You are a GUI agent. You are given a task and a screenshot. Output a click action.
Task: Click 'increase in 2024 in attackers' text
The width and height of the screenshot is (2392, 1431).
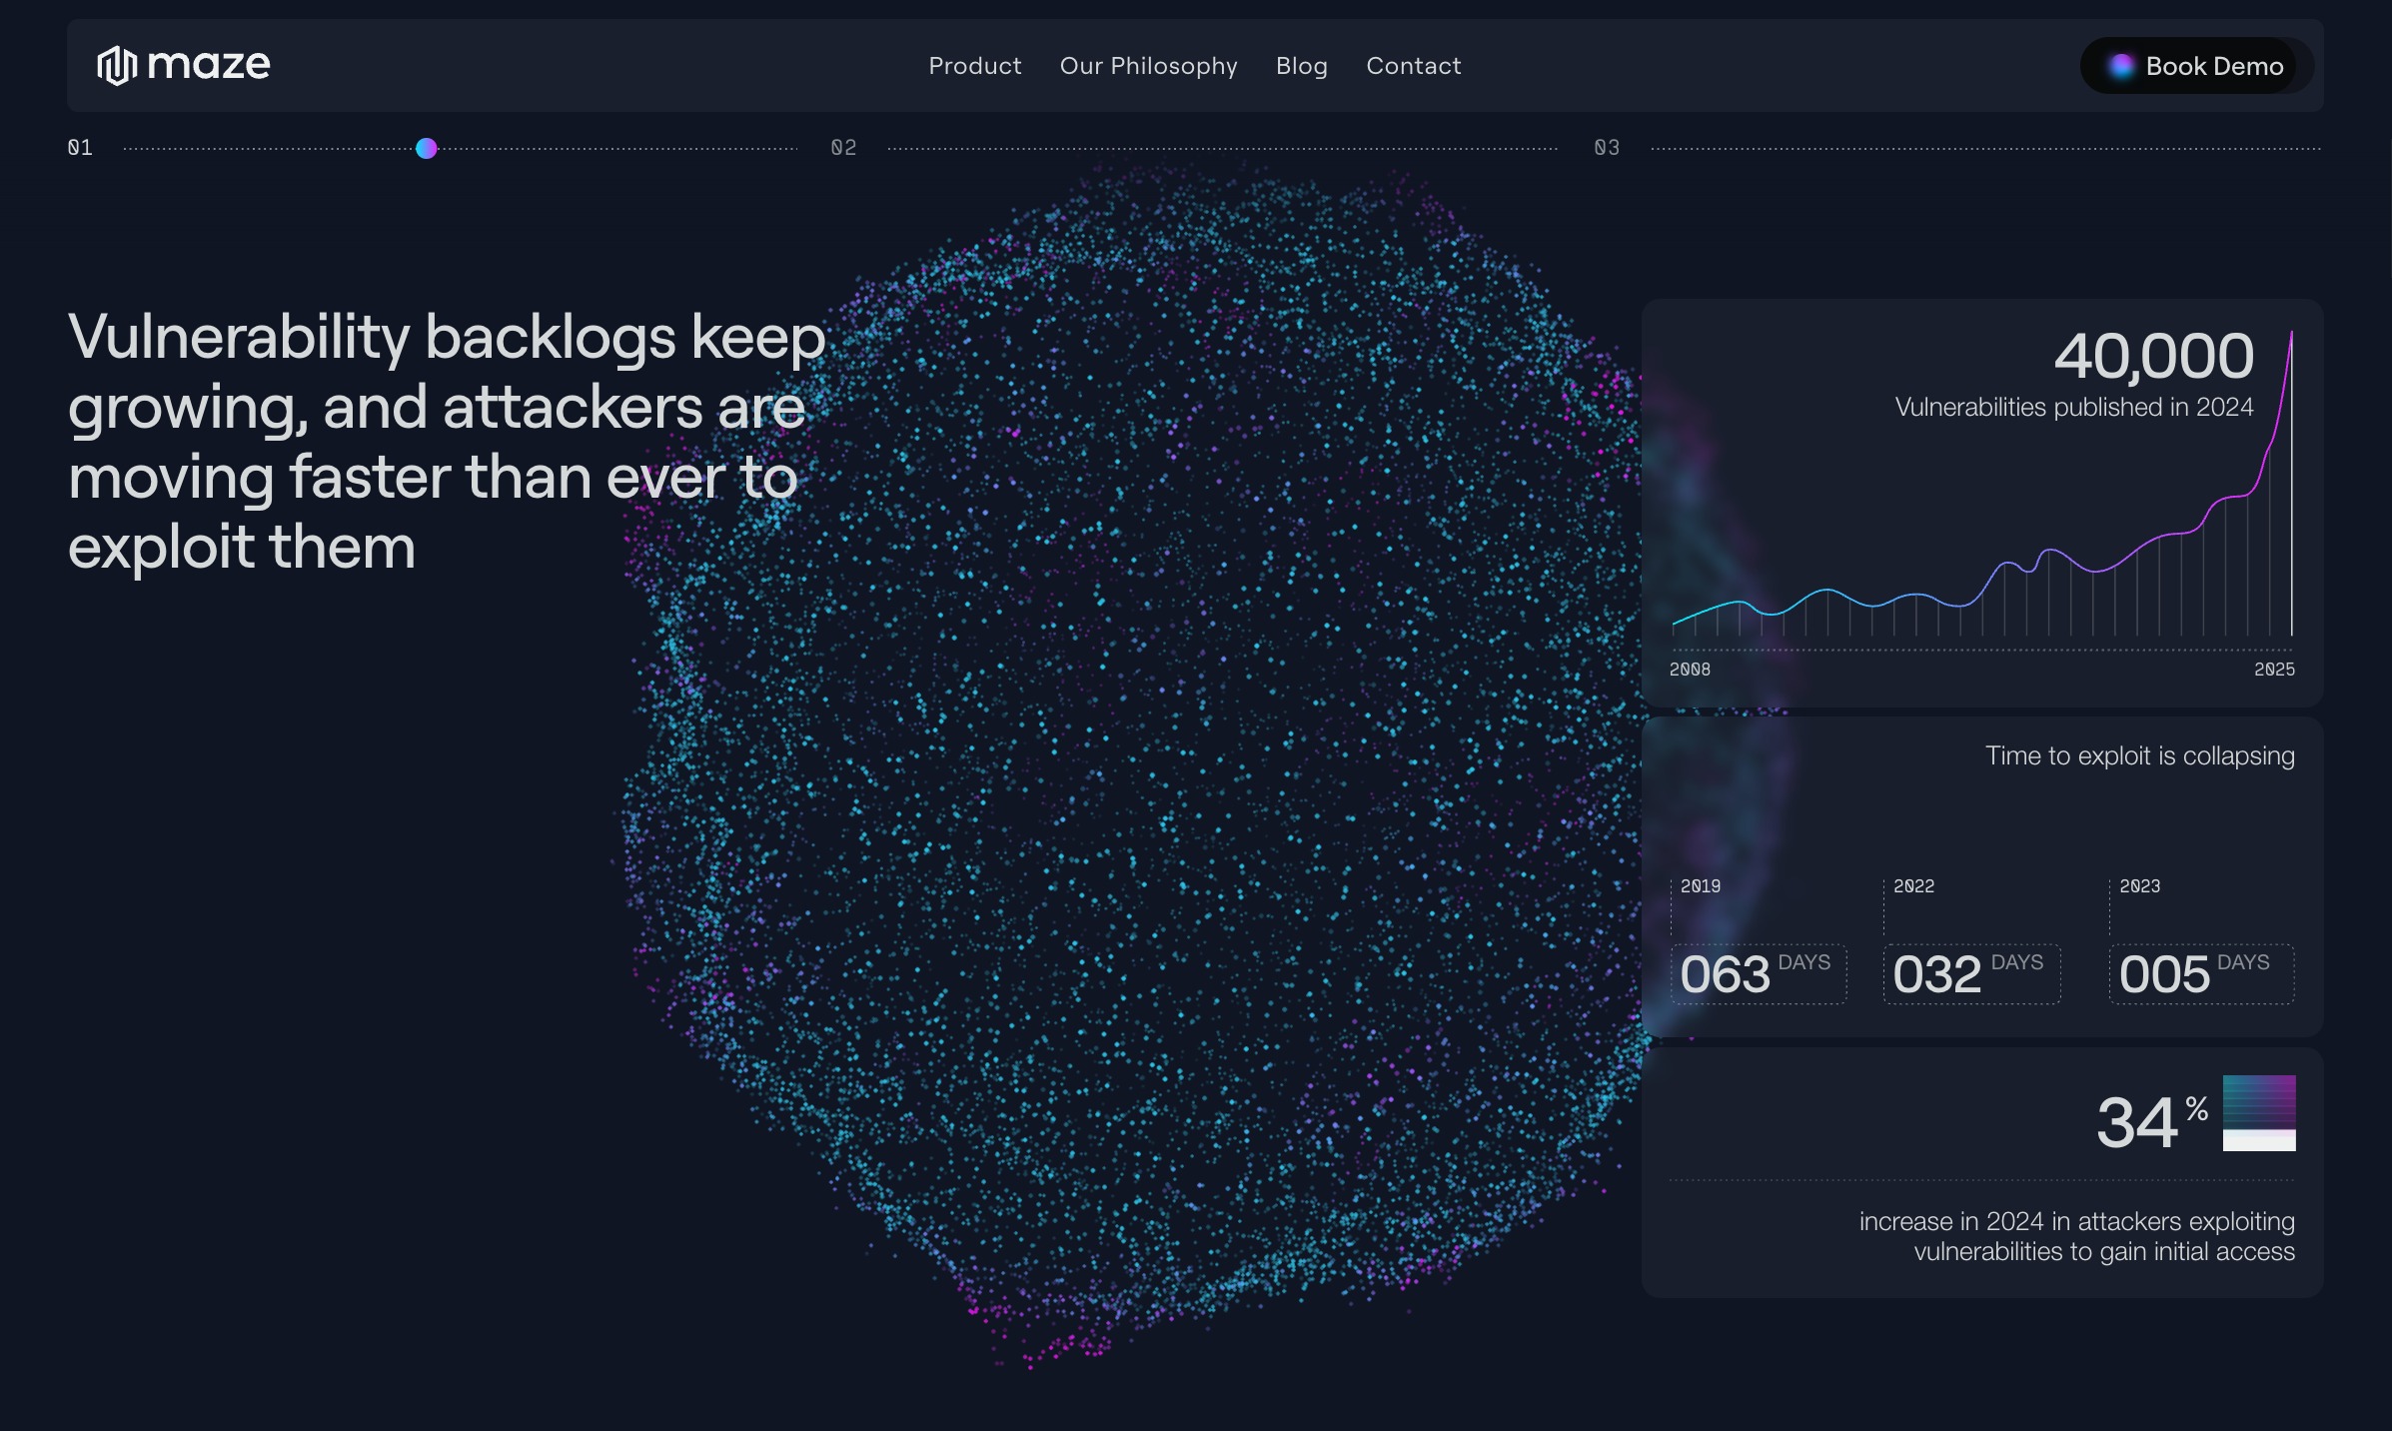2077,1236
